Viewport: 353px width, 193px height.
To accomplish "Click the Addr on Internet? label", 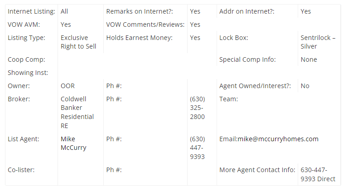I will tap(247, 11).
